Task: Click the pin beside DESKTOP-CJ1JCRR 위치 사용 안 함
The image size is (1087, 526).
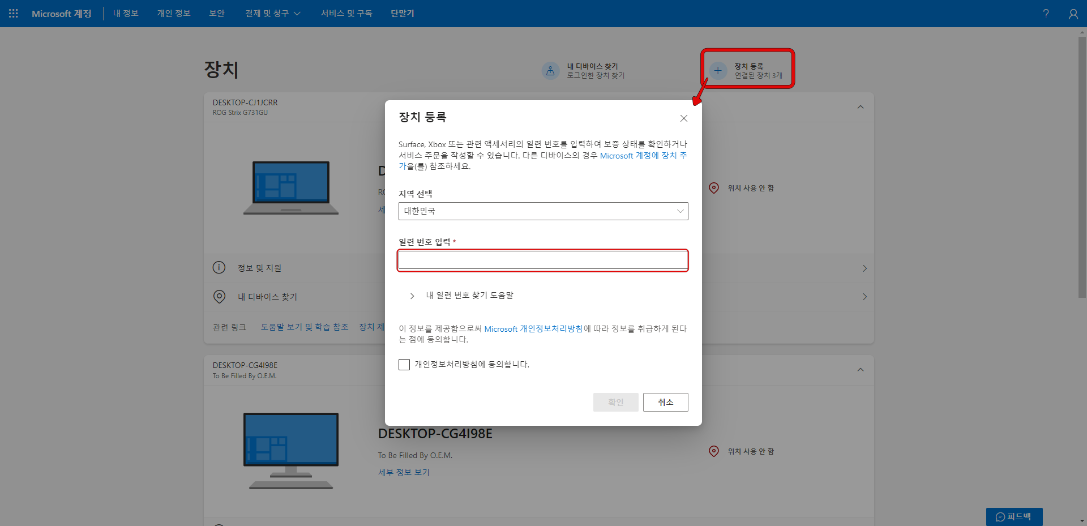Action: [x=713, y=188]
